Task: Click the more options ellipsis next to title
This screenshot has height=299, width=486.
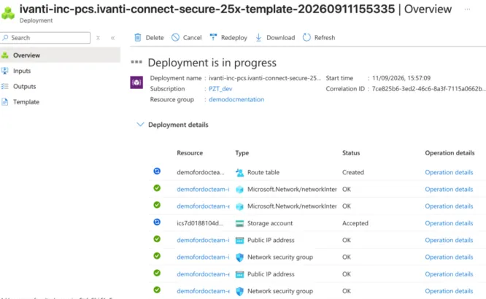Action: tap(467, 9)
